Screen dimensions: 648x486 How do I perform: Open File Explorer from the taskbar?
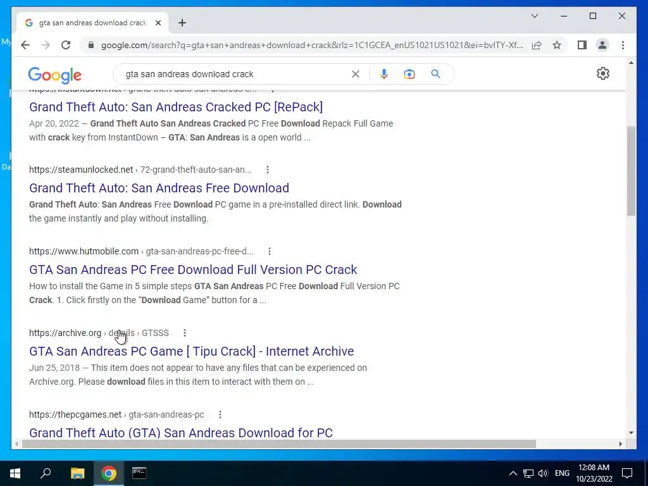[x=77, y=473]
